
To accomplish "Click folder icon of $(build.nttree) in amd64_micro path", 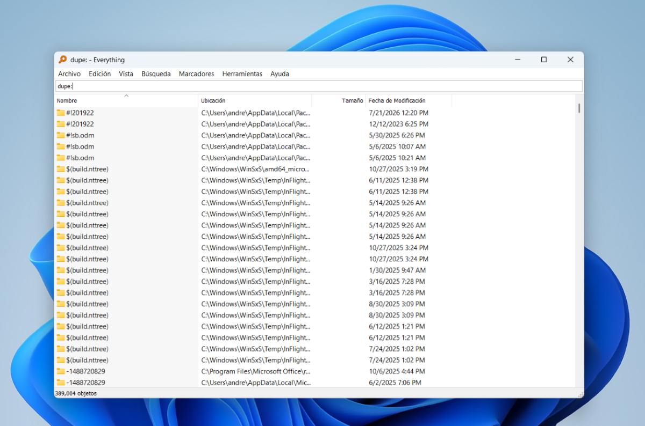I will coord(61,169).
